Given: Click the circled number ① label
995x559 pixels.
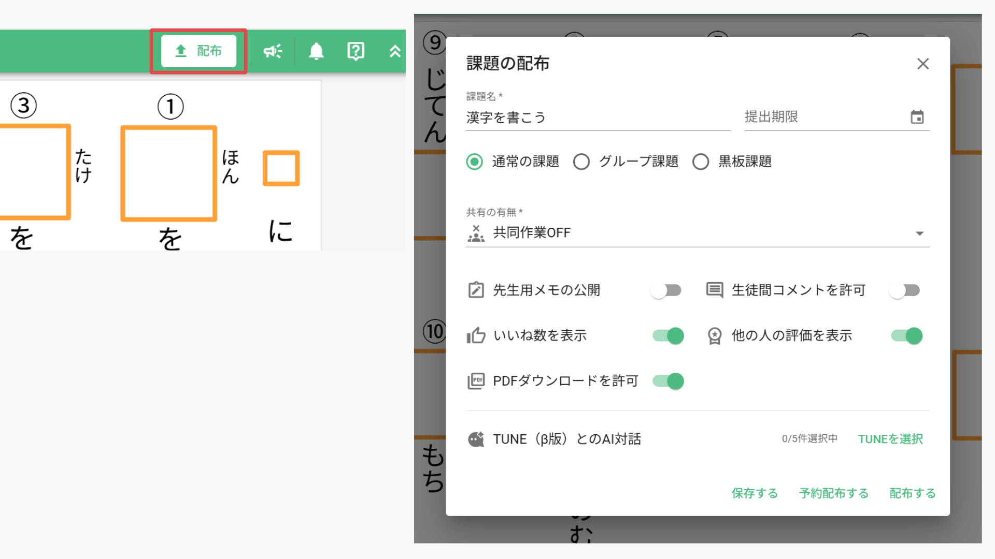Looking at the screenshot, I should 170,107.
